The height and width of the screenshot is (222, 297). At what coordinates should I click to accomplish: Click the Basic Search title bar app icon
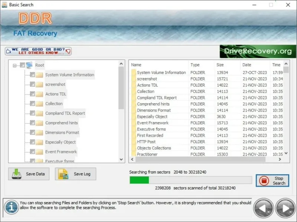pyautogui.click(x=4, y=5)
